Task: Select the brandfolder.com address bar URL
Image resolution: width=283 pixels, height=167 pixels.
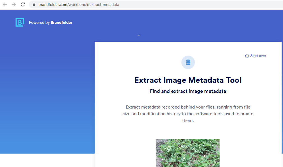Action: point(79,4)
